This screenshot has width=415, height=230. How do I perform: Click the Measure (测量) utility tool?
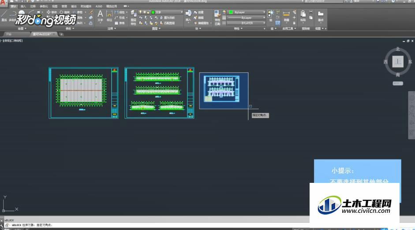[286, 16]
